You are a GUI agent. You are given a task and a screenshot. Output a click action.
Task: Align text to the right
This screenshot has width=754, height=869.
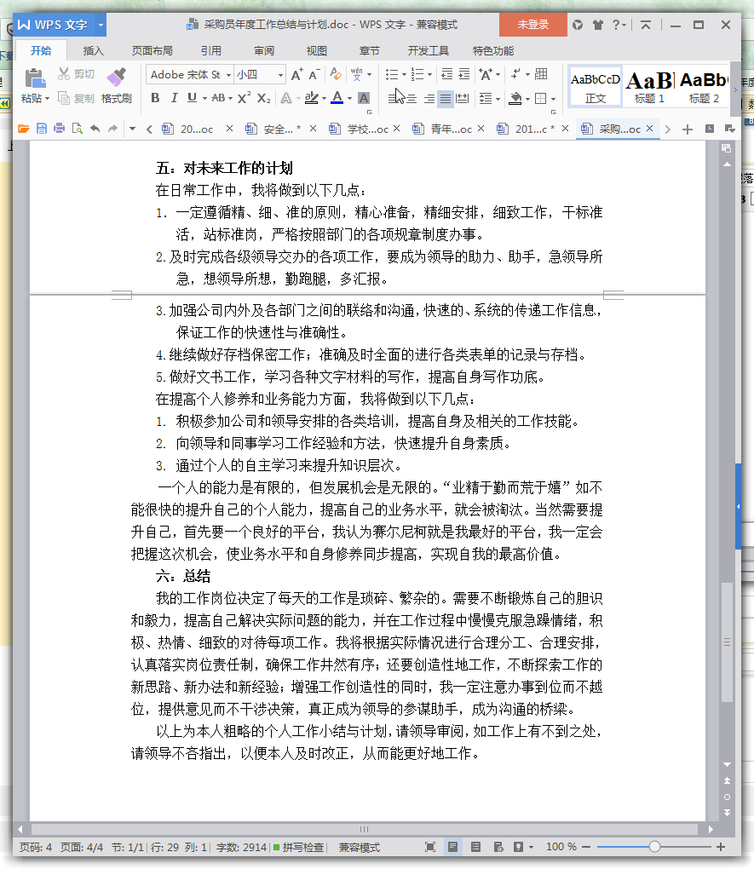[429, 99]
